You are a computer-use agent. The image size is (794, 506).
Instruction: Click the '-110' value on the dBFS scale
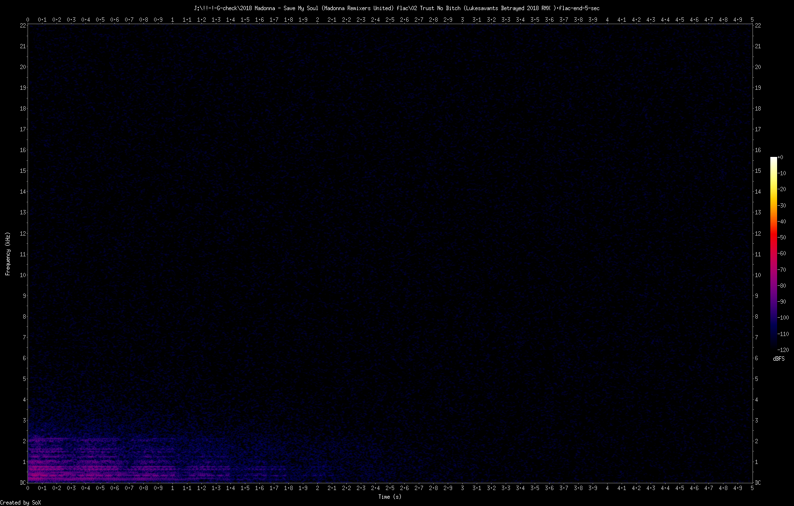point(783,334)
